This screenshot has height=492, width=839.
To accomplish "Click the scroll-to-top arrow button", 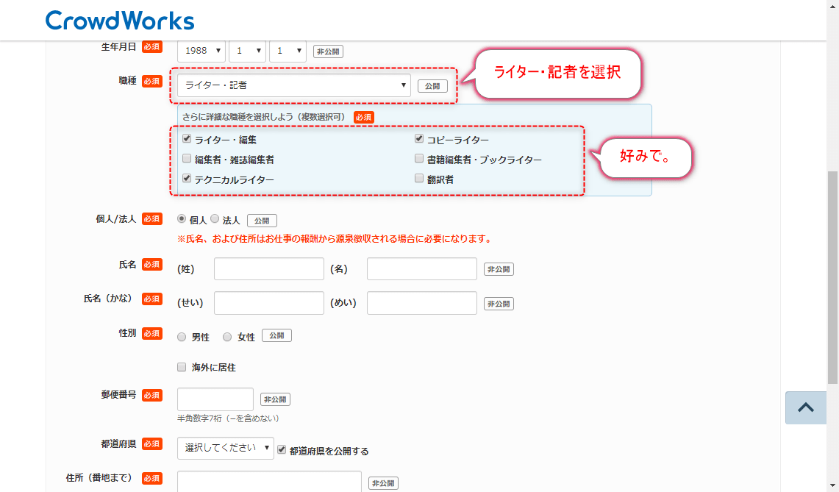I will [805, 407].
